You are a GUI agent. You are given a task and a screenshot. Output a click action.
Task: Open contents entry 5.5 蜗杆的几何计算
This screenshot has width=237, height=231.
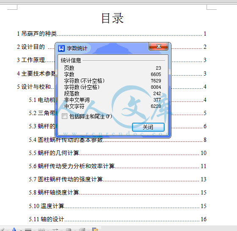coord(118,153)
